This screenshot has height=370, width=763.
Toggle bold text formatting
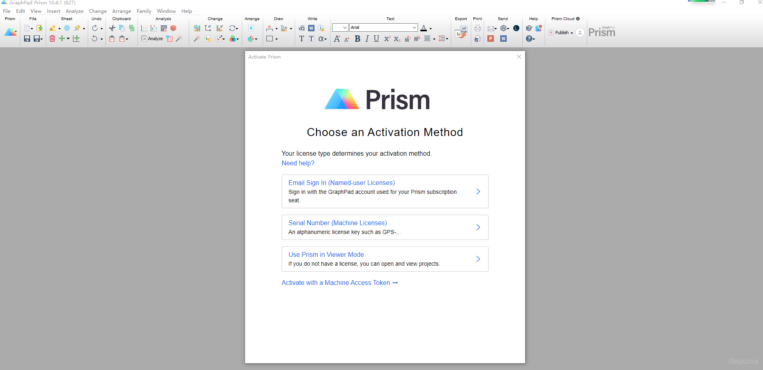point(357,39)
